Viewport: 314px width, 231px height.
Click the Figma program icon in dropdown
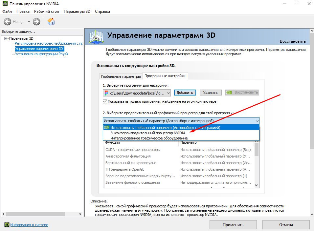click(106, 93)
